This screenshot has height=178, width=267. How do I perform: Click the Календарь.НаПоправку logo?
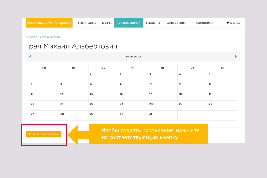click(49, 23)
